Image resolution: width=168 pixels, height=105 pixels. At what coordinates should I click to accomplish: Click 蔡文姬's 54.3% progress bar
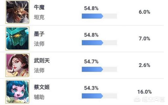99,96
